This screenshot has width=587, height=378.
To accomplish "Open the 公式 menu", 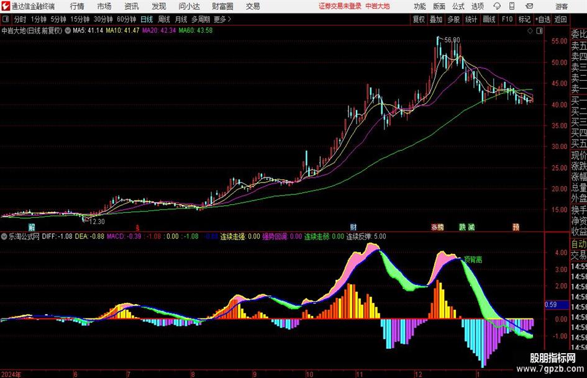I will [x=458, y=6].
